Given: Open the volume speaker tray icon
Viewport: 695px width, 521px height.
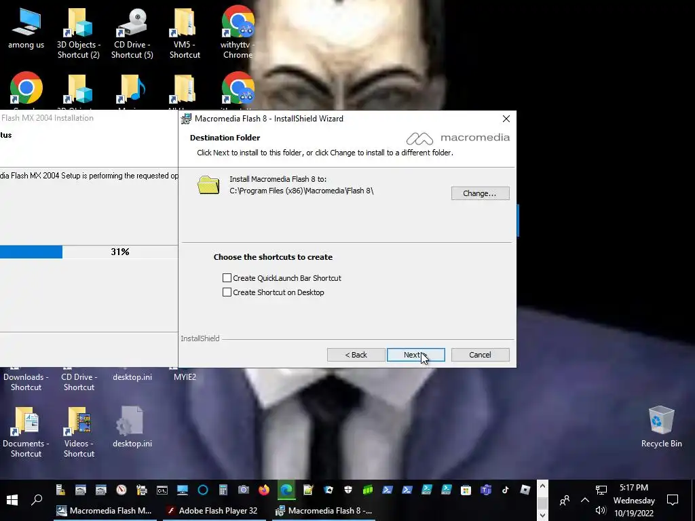Looking at the screenshot, I should tap(601, 510).
